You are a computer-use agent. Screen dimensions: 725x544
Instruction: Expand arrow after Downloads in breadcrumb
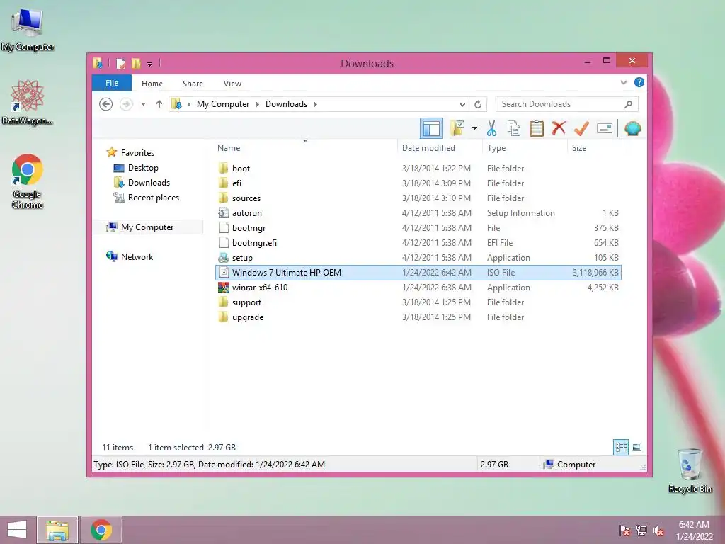click(x=315, y=104)
